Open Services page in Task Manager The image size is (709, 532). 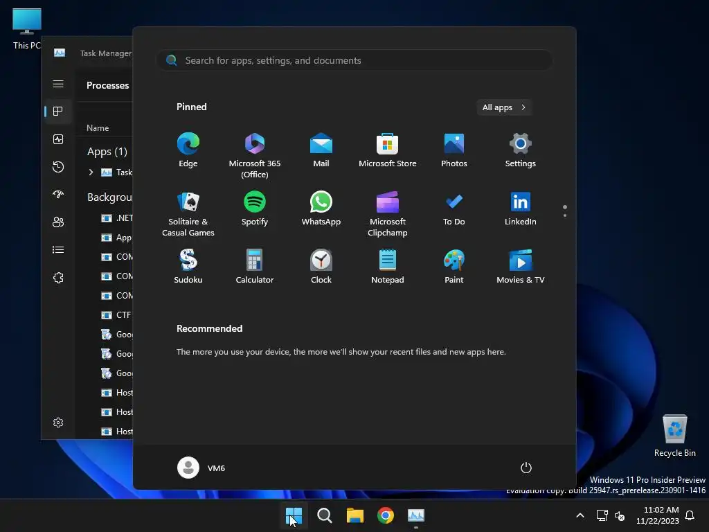click(x=58, y=278)
